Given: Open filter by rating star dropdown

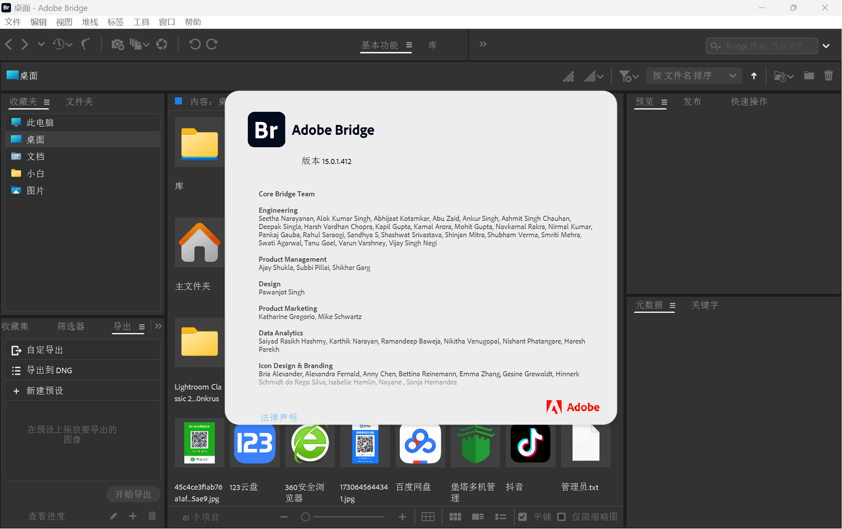Looking at the screenshot, I should coord(629,76).
